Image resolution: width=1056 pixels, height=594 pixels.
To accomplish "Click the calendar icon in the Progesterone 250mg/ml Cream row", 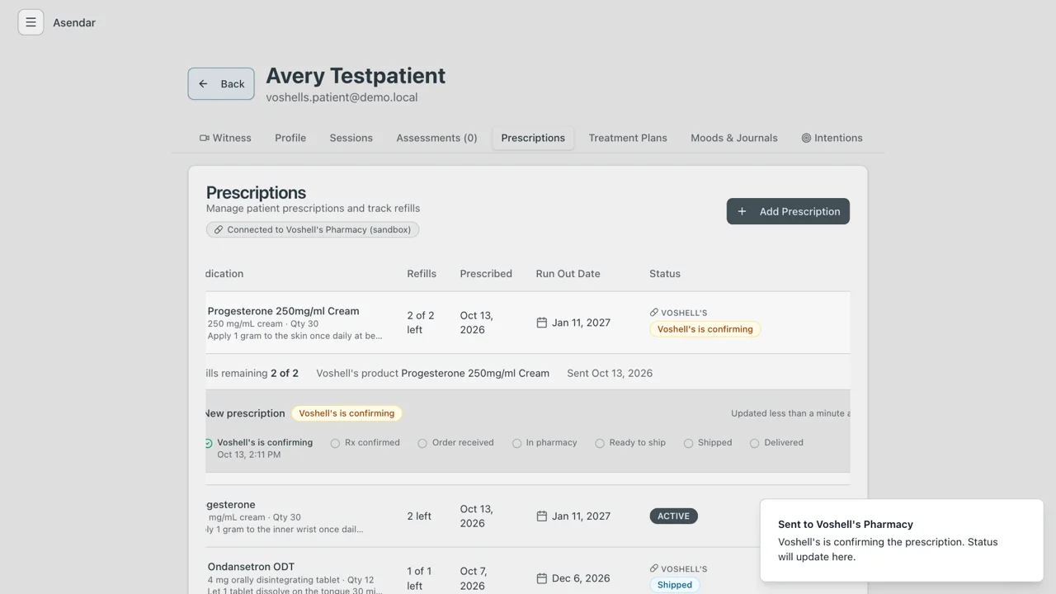I will pyautogui.click(x=542, y=323).
